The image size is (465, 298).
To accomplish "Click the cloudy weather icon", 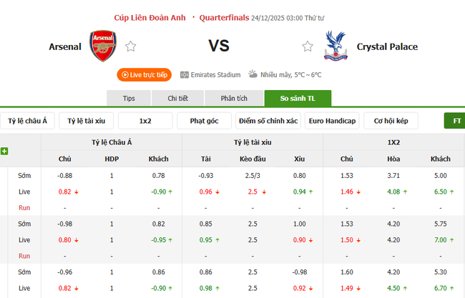I will click(x=253, y=74).
